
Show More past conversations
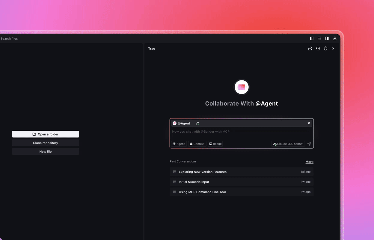[309, 162]
